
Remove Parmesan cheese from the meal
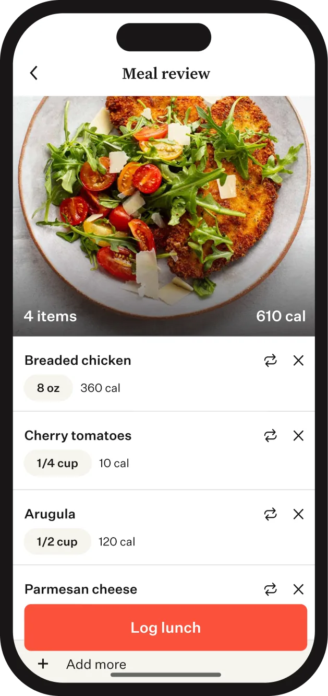298,589
